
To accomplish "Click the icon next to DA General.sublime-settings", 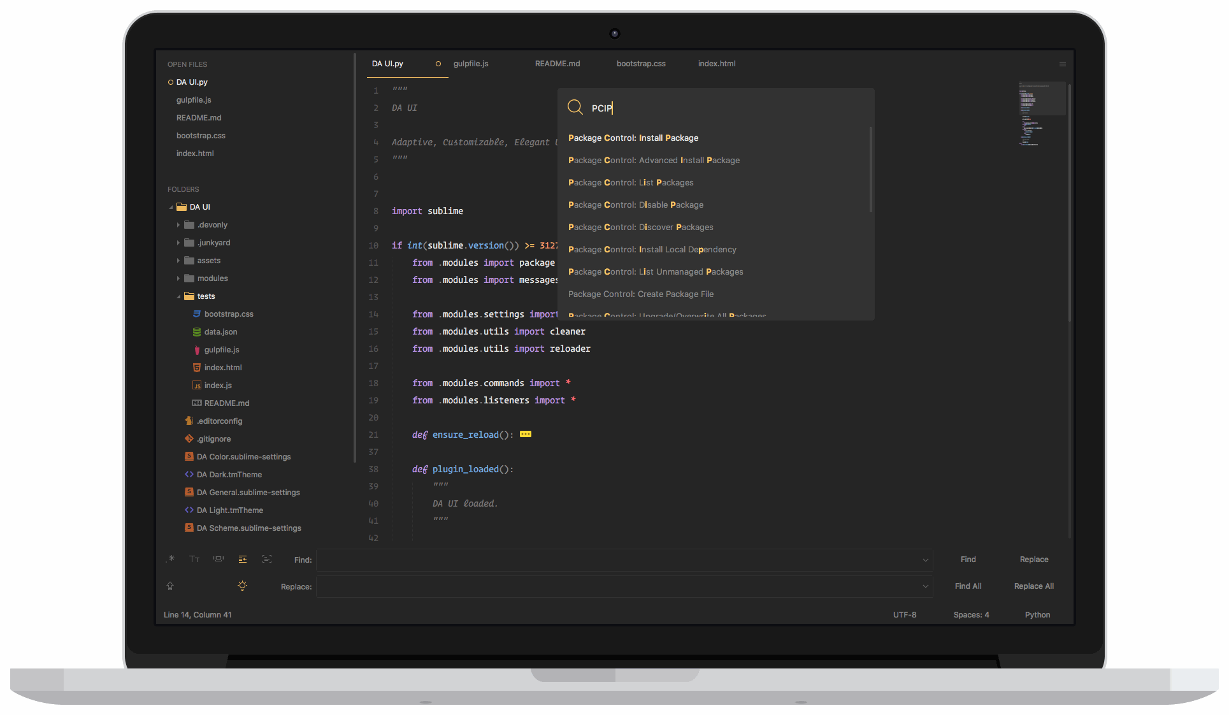I will (x=189, y=493).
